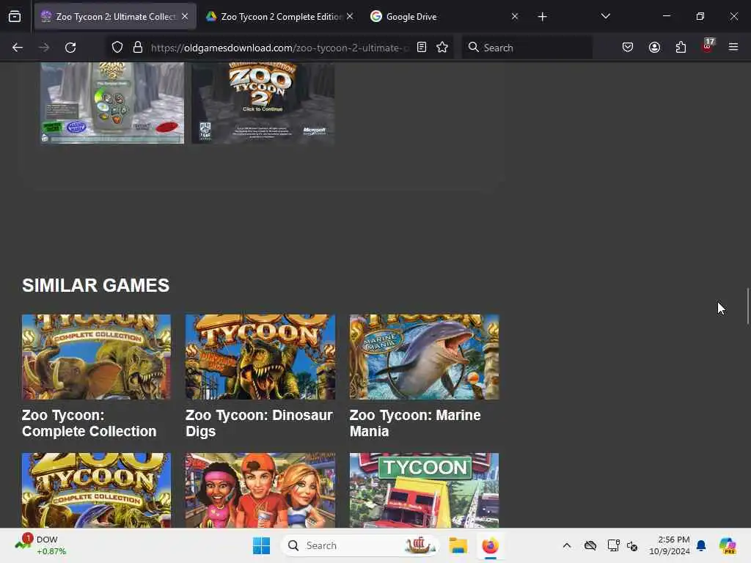Click second-row Zoo Tycoon Complete Collection cover

(96, 490)
